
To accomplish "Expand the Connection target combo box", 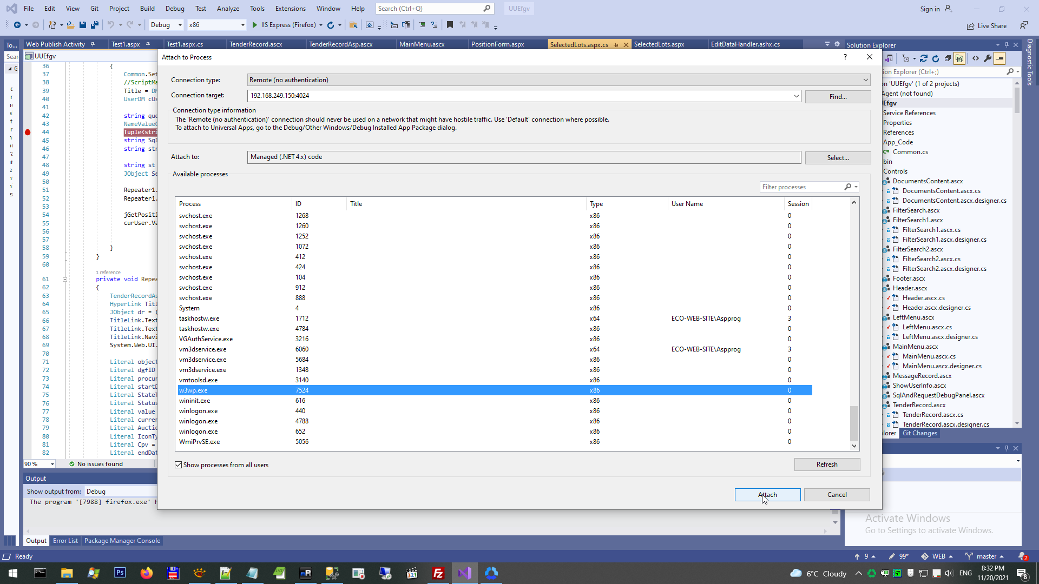I will click(x=796, y=96).
